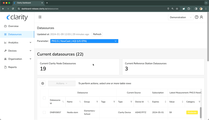
Task: Go to Overview in the sidebar
Action: (x=13, y=26)
